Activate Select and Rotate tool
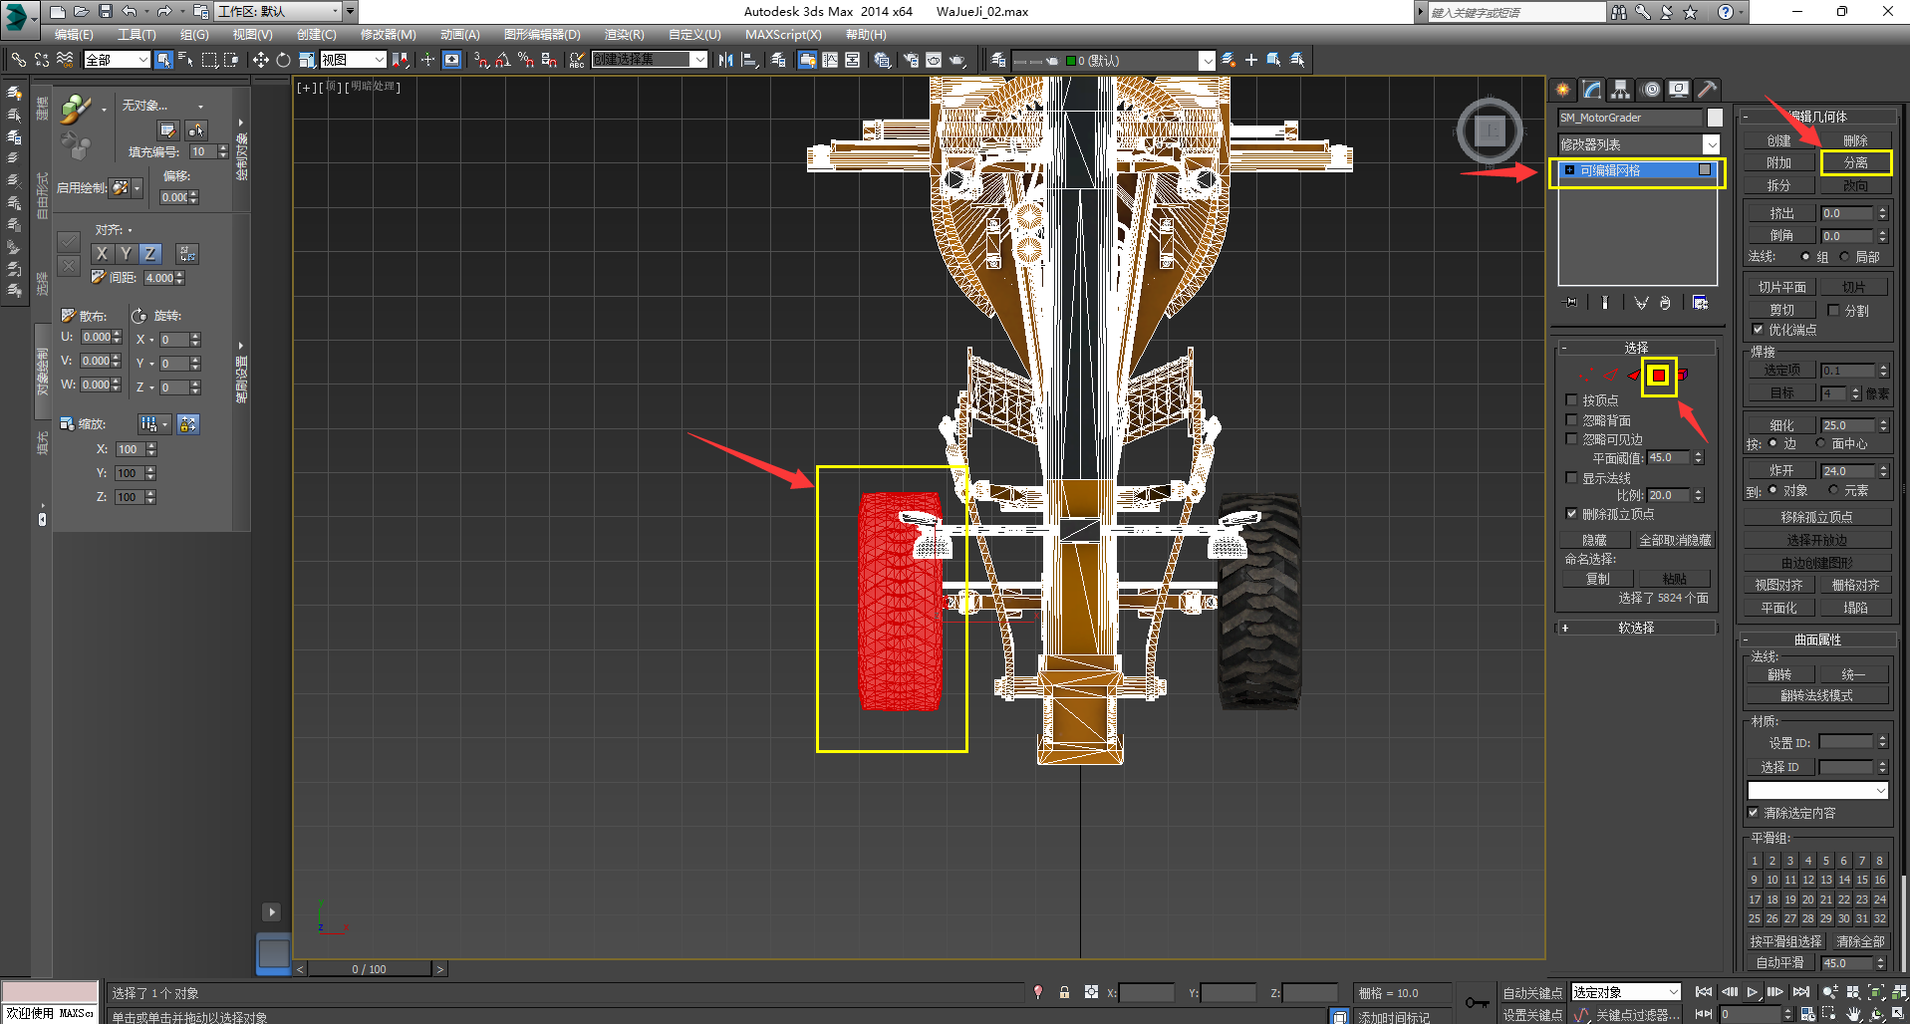 (x=283, y=60)
